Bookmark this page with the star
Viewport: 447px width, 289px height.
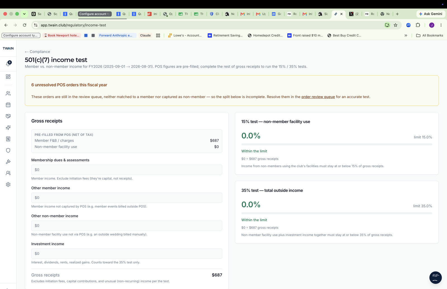[396, 25]
